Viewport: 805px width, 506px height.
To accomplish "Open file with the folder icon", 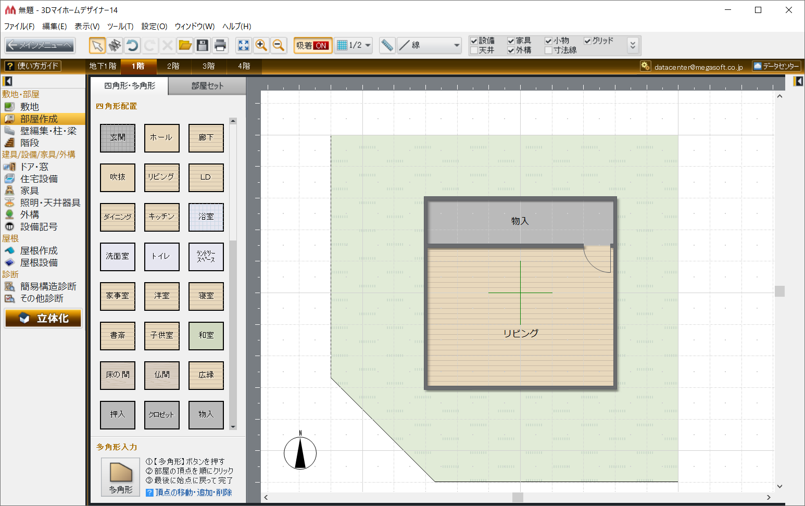I will coord(185,46).
